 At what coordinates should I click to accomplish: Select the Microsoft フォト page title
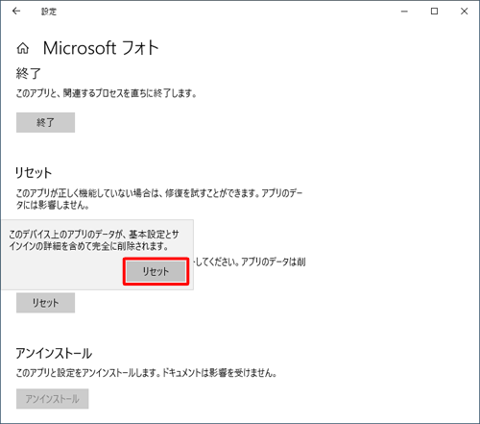[101, 48]
